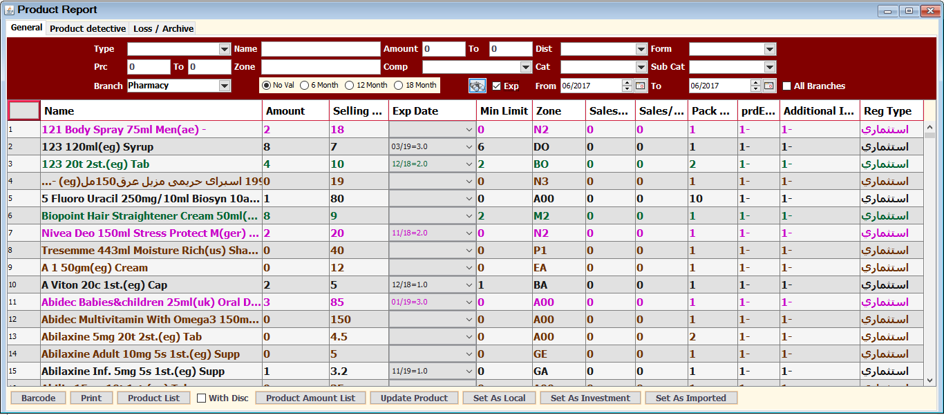944x415 pixels.
Task: Click the Barcode button
Action: (39, 398)
